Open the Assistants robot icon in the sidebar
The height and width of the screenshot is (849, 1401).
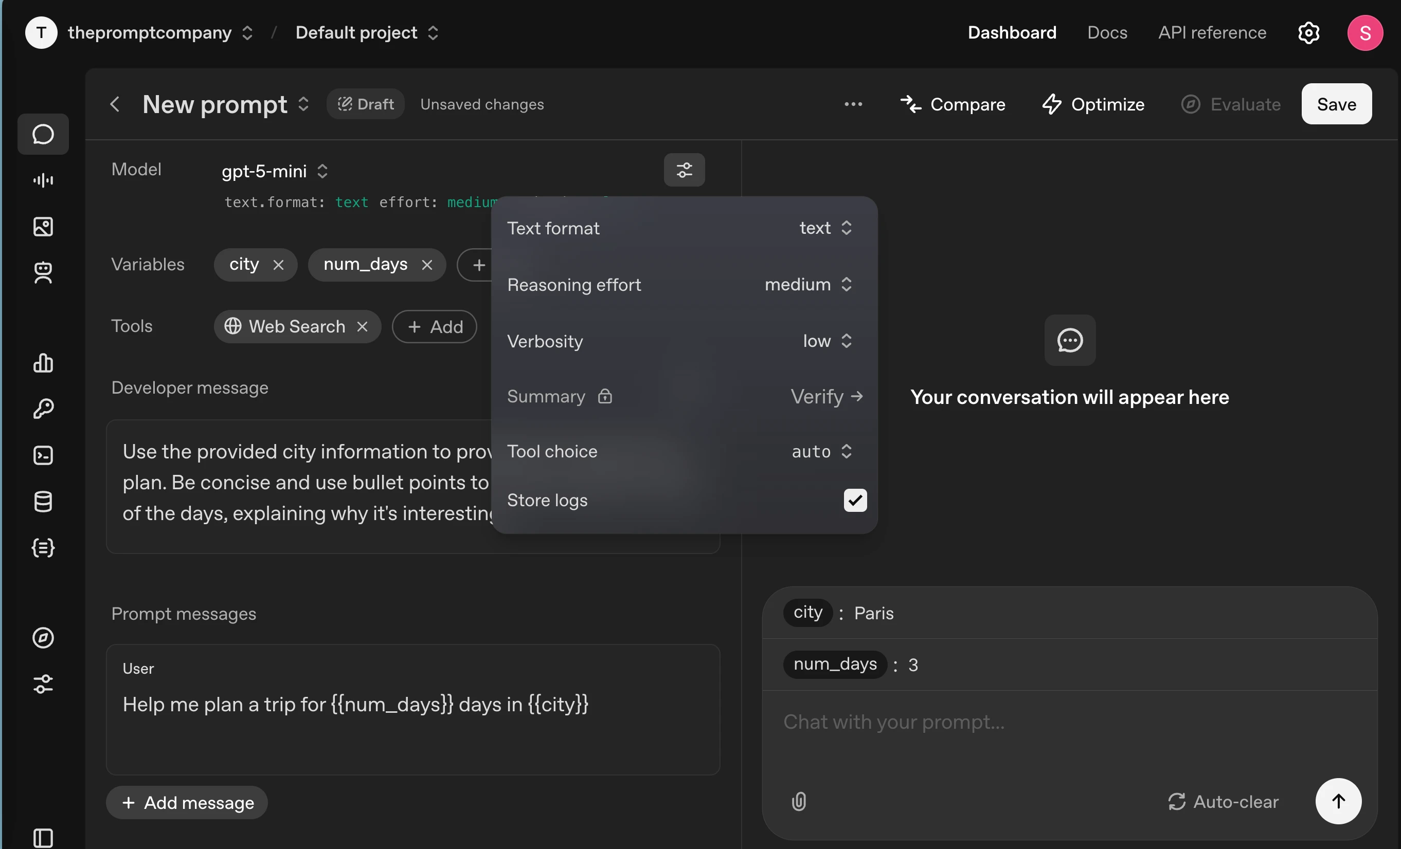click(43, 273)
